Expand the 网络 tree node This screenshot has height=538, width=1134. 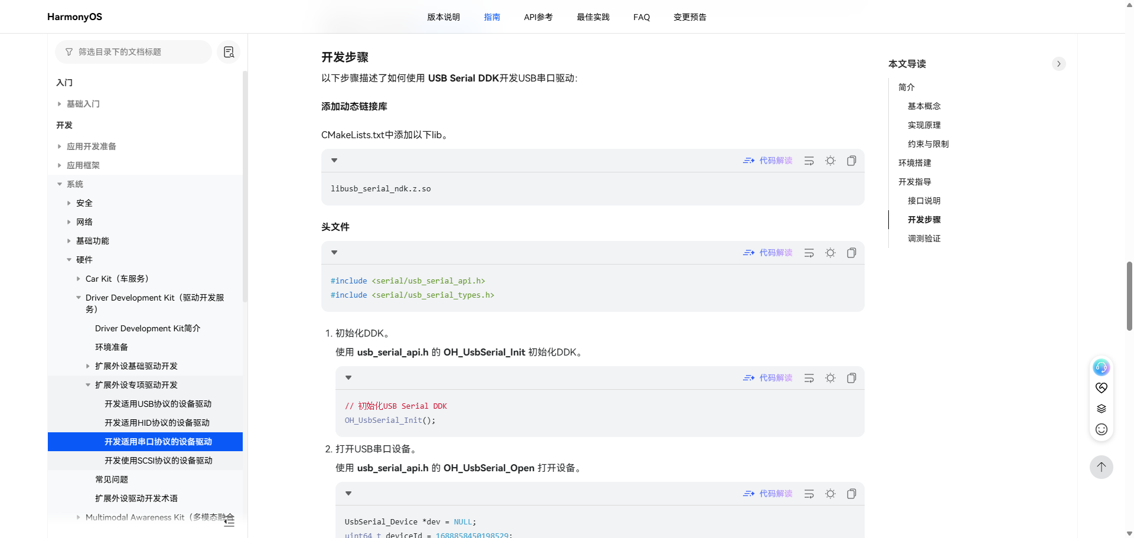(x=69, y=222)
